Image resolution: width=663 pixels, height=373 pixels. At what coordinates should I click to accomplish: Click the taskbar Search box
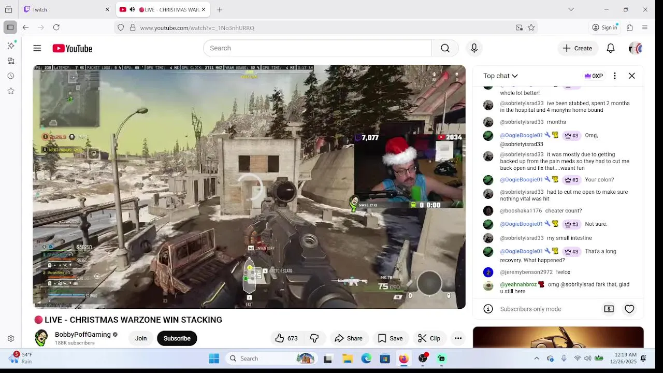[271, 358]
